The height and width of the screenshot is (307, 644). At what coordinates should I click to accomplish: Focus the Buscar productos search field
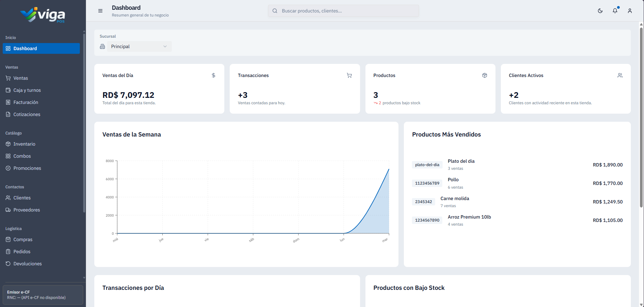(344, 11)
